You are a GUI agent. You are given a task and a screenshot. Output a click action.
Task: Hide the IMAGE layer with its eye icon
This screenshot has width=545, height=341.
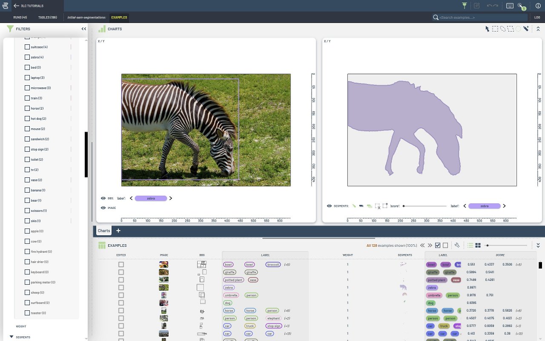103,208
